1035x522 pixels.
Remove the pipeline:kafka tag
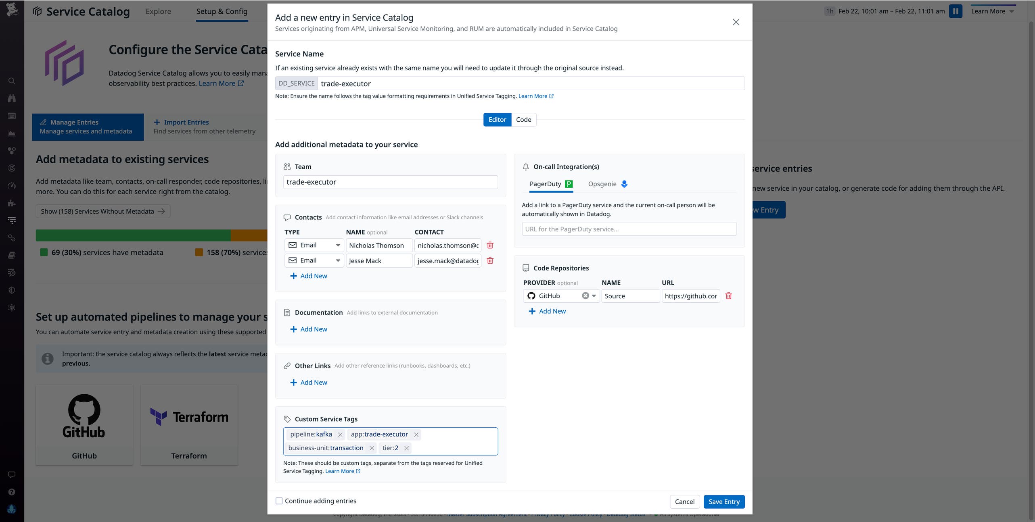coord(340,435)
